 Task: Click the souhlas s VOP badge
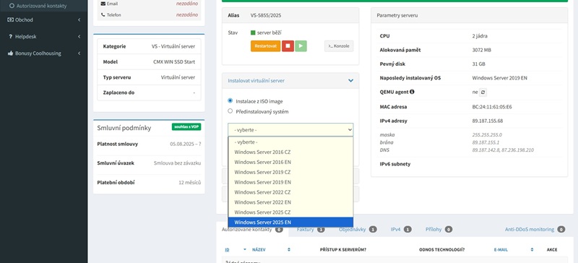coord(186,127)
